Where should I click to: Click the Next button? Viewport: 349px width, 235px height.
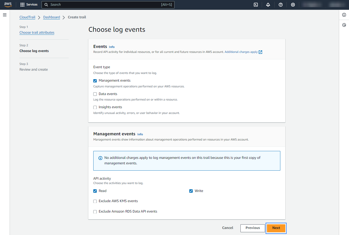click(x=276, y=228)
